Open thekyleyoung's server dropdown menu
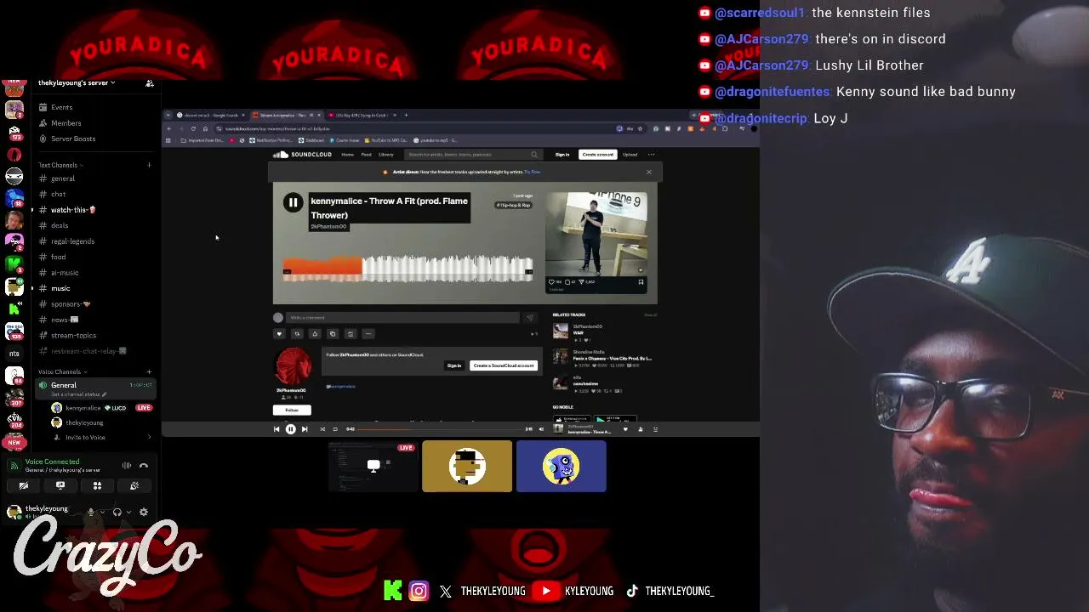Screen dimensions: 1089x612 [x=77, y=82]
